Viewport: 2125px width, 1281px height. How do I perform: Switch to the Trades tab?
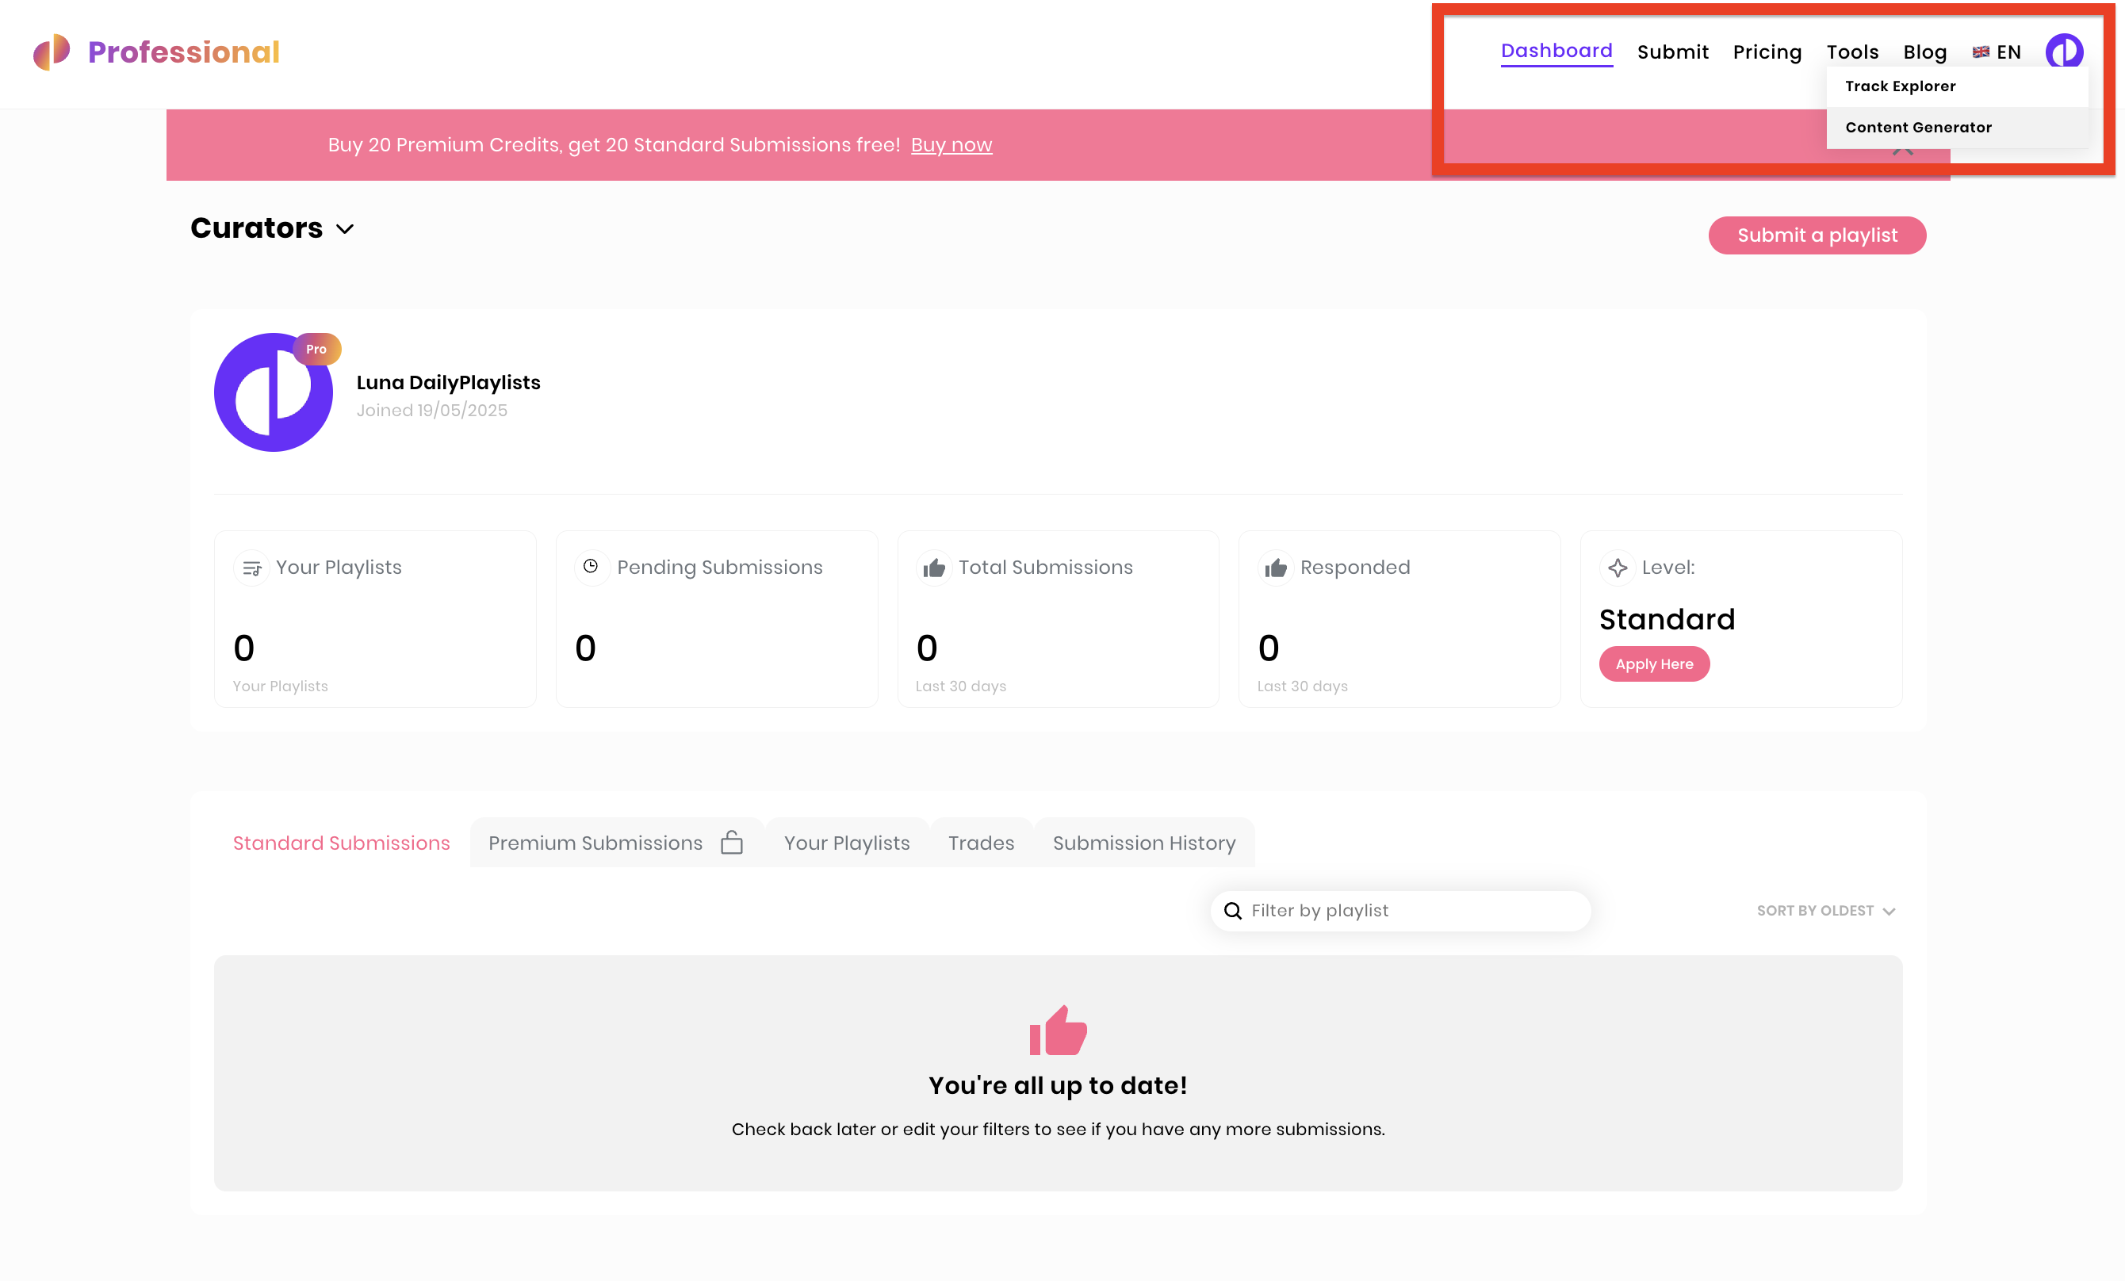[x=981, y=842]
